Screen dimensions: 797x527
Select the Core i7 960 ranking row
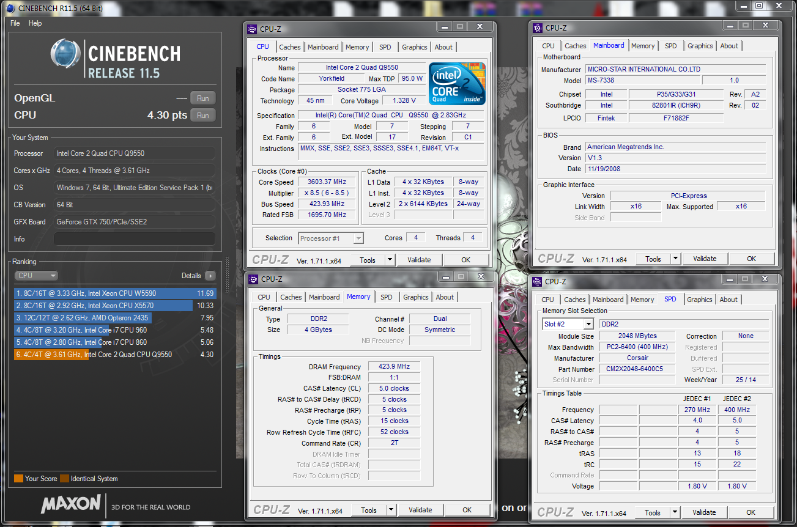115,330
